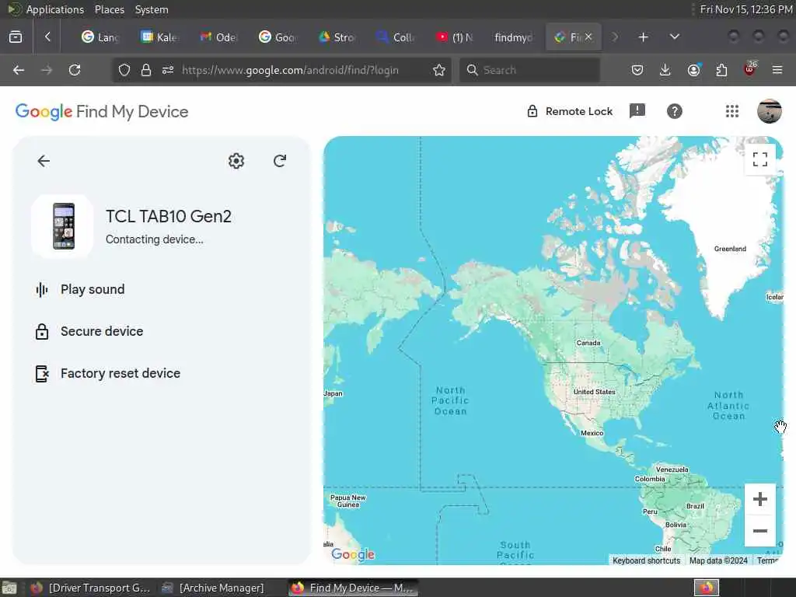This screenshot has height=597, width=796.
Task: Expand the list all tabs dropdown
Action: pos(674,37)
